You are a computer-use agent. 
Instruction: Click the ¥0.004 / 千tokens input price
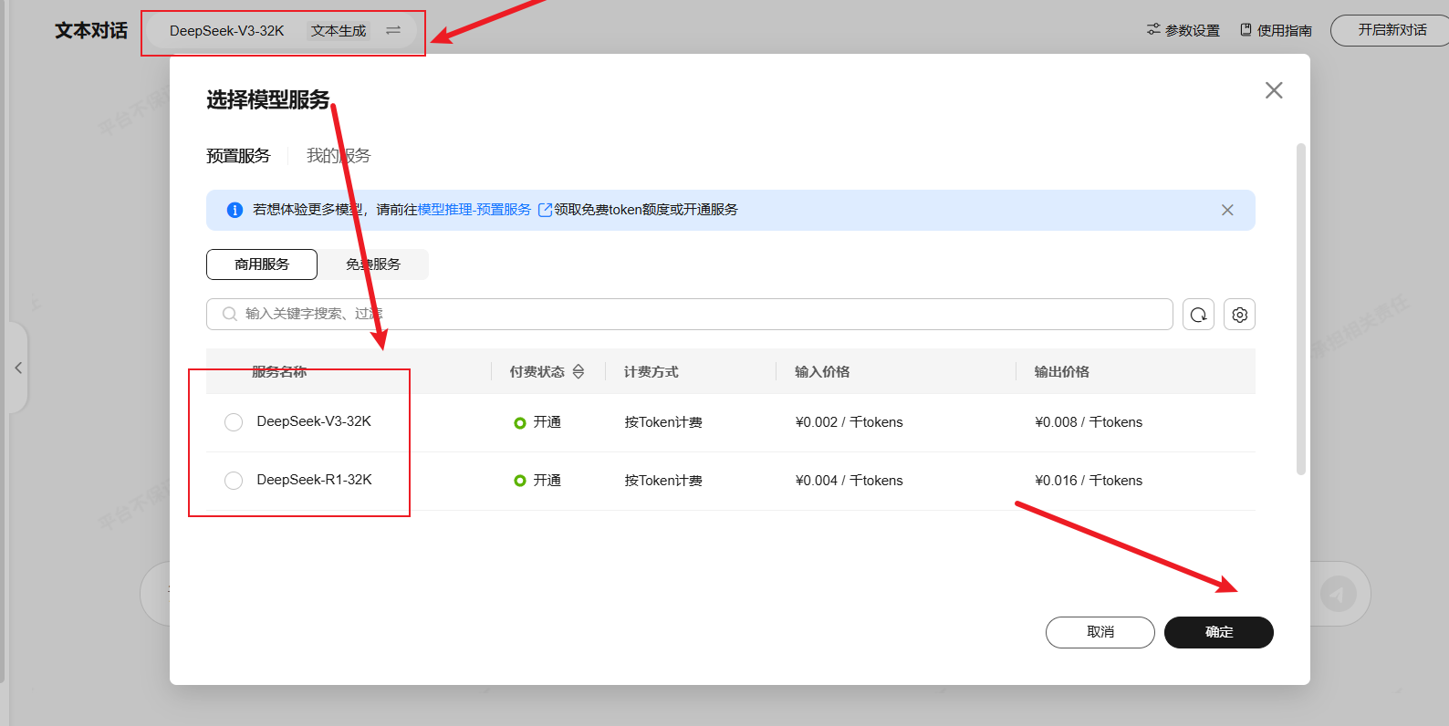(x=849, y=481)
